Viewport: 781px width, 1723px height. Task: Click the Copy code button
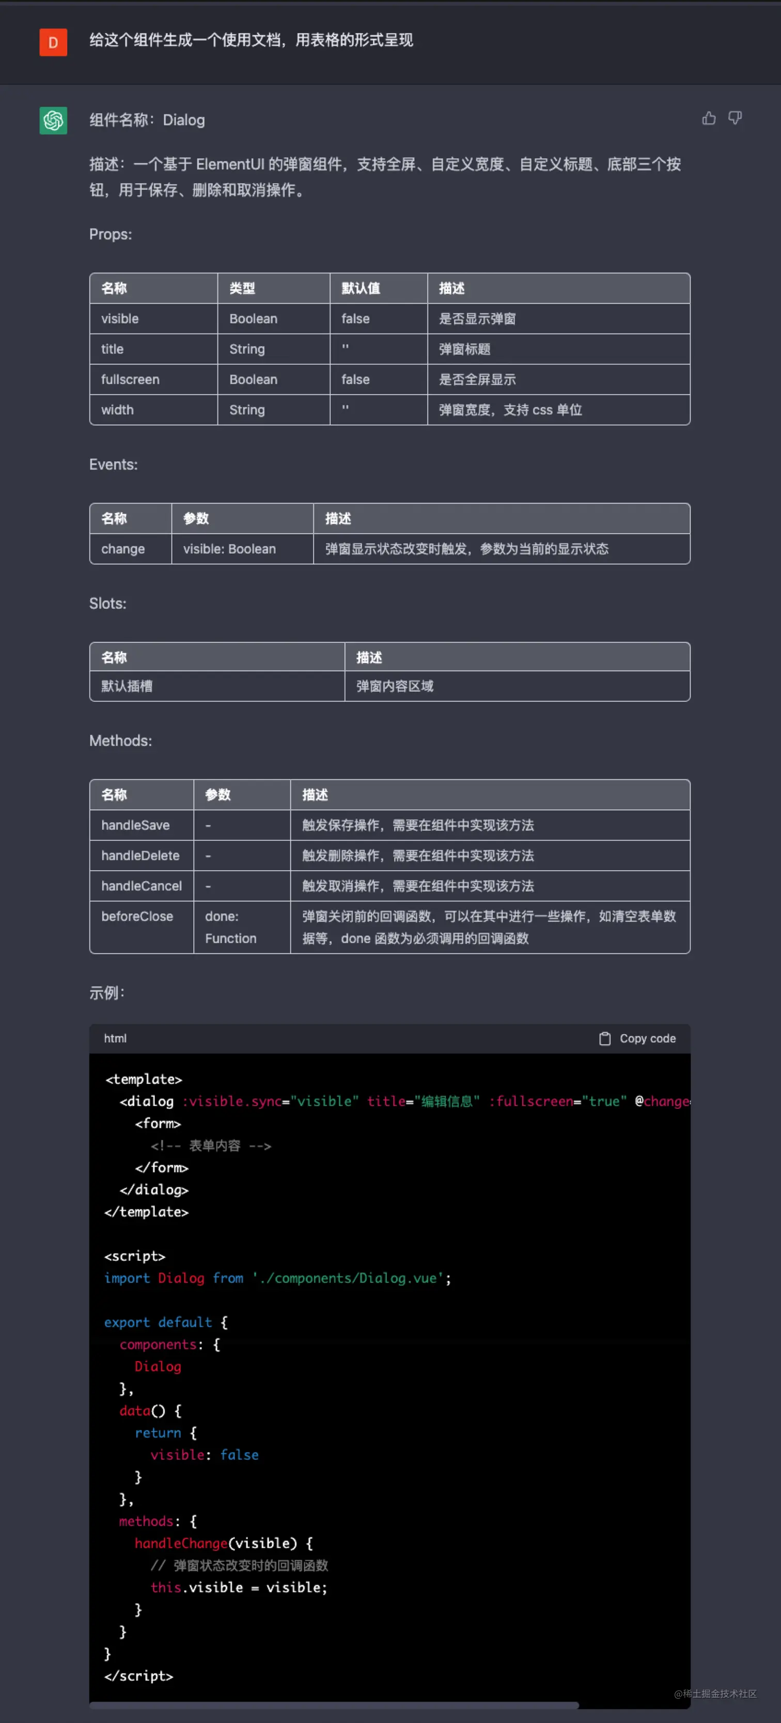click(x=638, y=1038)
